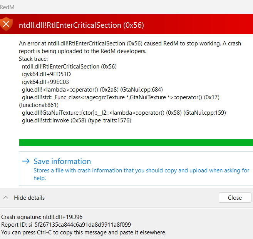The image size is (253, 239).
Task: Click the 'Stack trace:' label
Action: click(34, 59)
